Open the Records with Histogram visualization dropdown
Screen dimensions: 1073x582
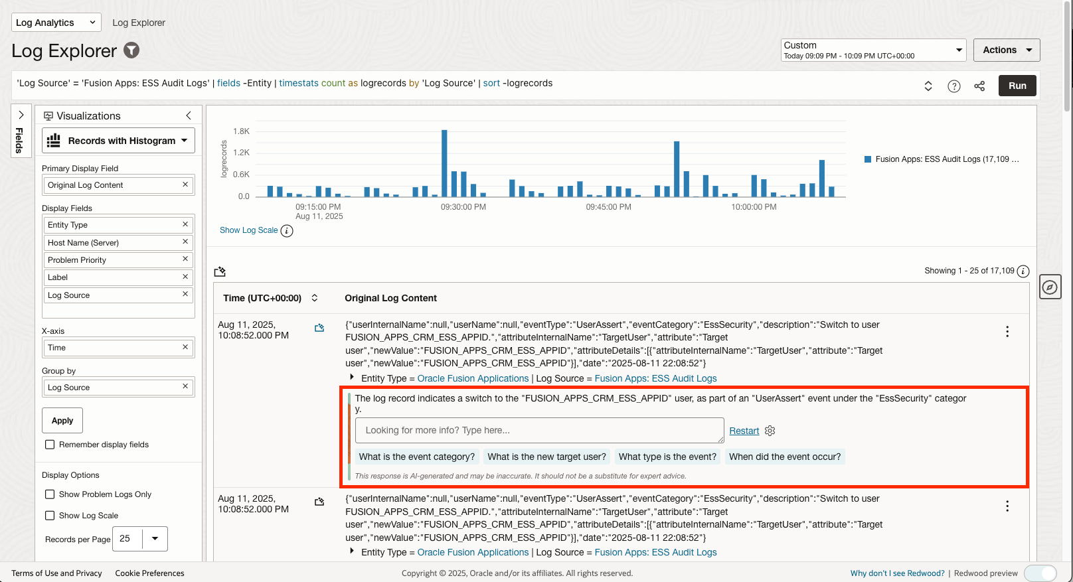(x=118, y=141)
